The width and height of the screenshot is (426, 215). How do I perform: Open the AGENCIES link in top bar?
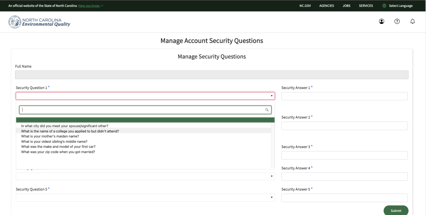326,6
